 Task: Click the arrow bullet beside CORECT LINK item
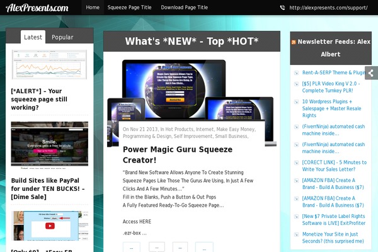tap(296, 163)
